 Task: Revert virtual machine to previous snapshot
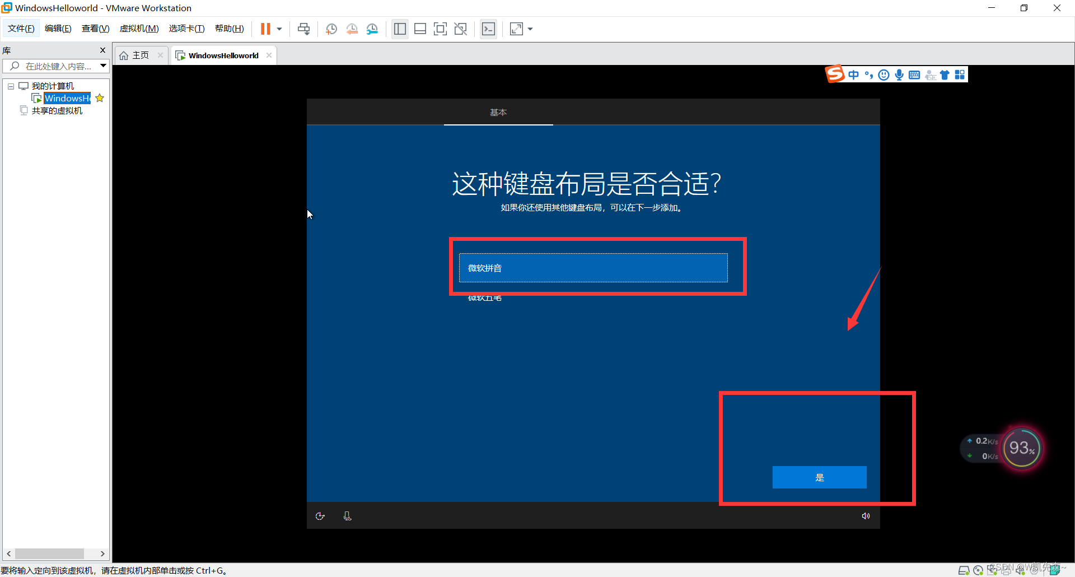(352, 29)
